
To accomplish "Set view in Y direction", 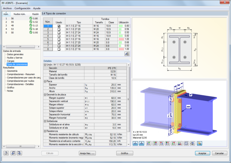I will point(161,143).
